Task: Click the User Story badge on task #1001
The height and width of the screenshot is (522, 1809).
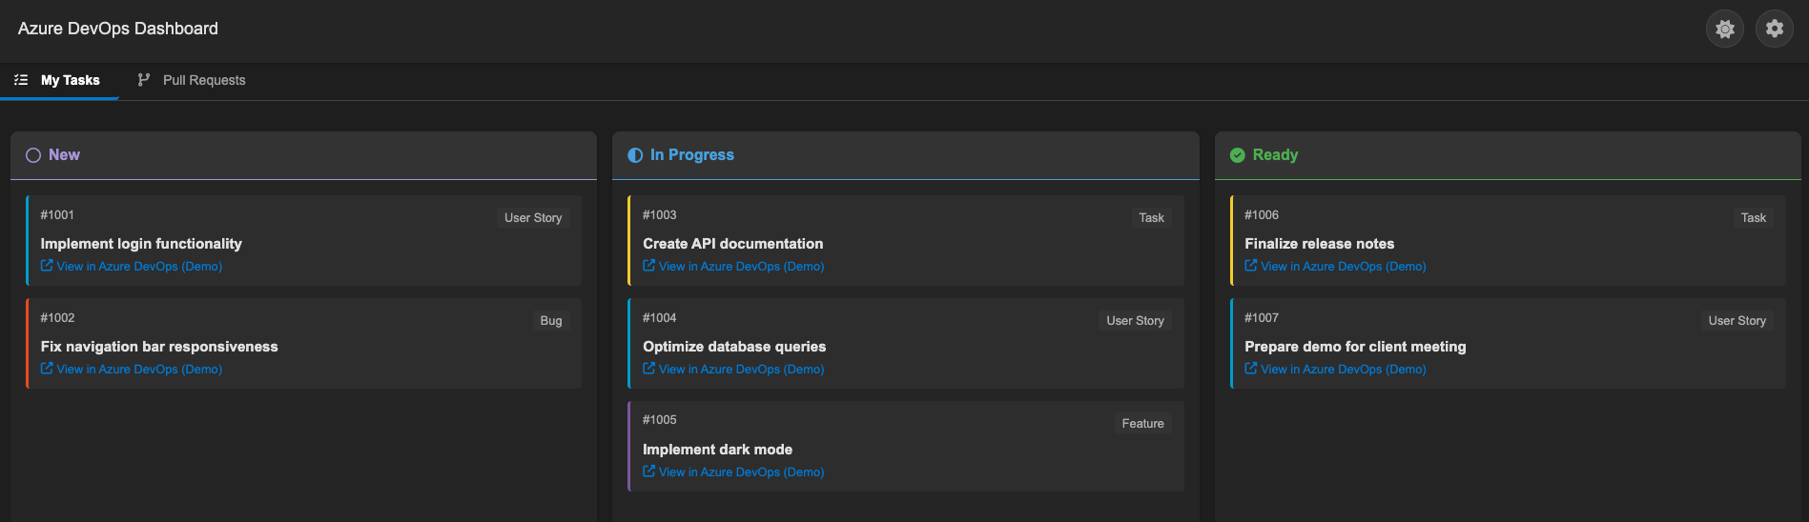Action: [x=533, y=218]
